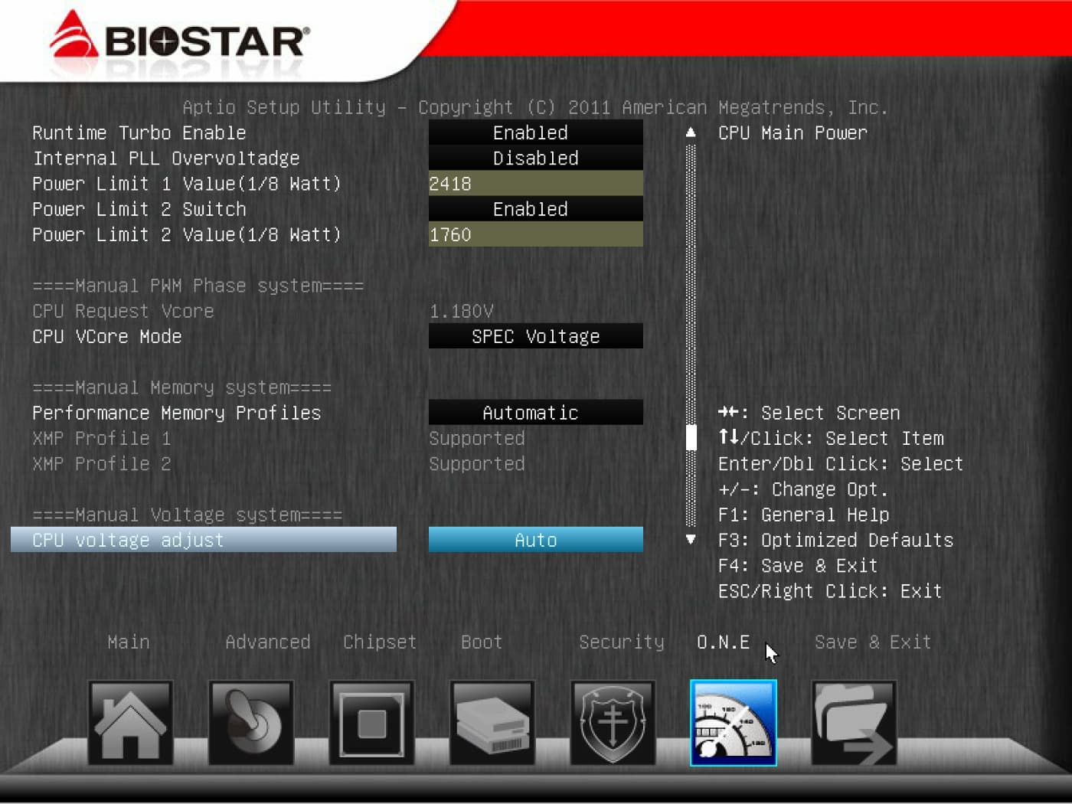Switch to the Boot tab label
The image size is (1072, 804).
(x=482, y=642)
